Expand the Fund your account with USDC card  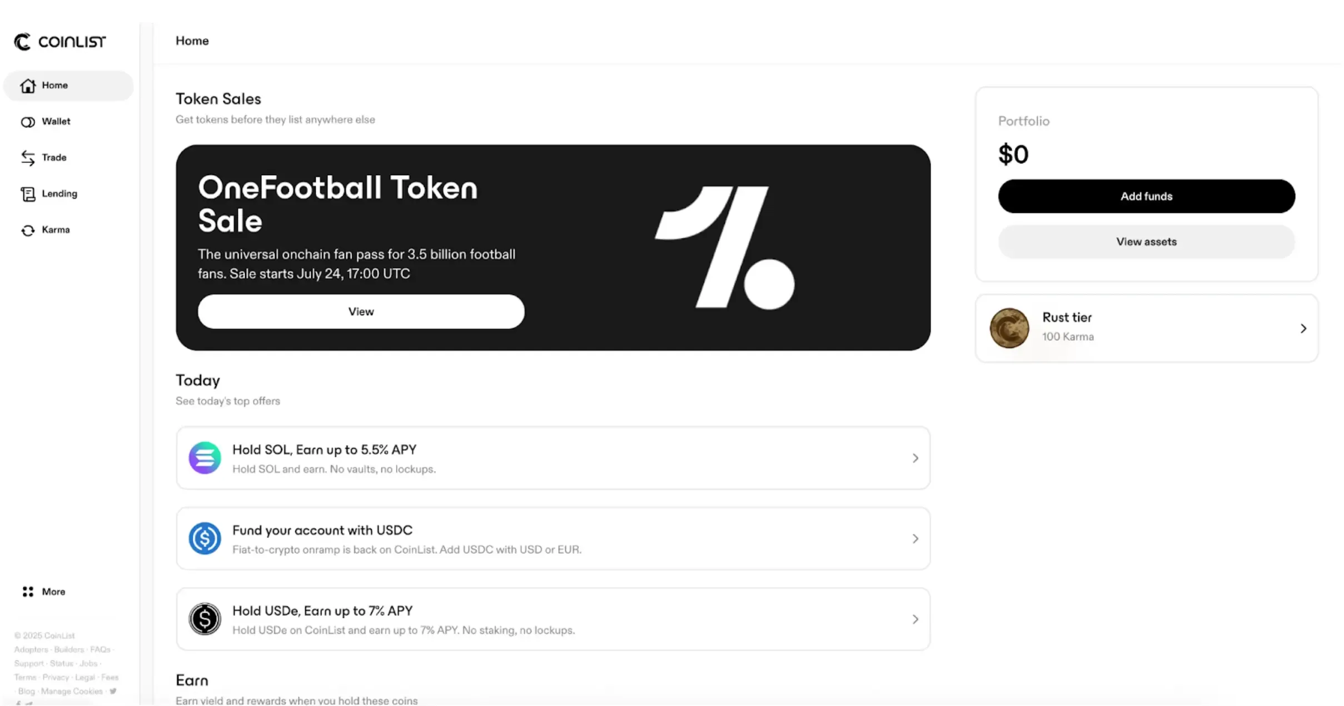(915, 538)
